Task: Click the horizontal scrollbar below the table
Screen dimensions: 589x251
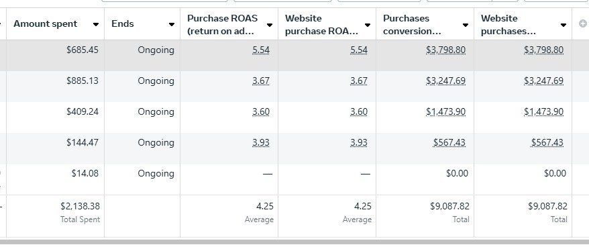Action: click(x=294, y=242)
